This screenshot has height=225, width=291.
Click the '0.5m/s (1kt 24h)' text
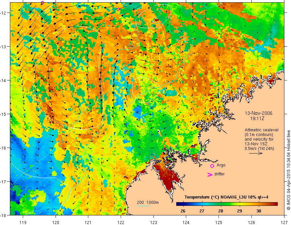click(x=259, y=148)
